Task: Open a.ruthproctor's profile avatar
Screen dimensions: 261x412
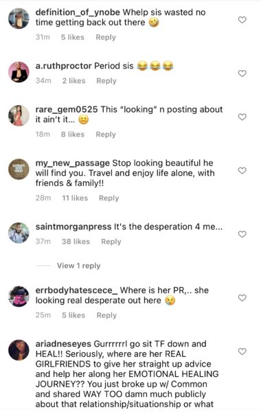Action: tap(19, 72)
